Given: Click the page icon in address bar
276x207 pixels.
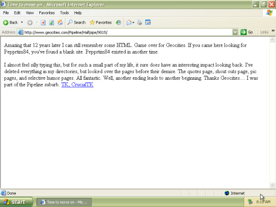Looking at the screenshot, I should click(x=20, y=32).
